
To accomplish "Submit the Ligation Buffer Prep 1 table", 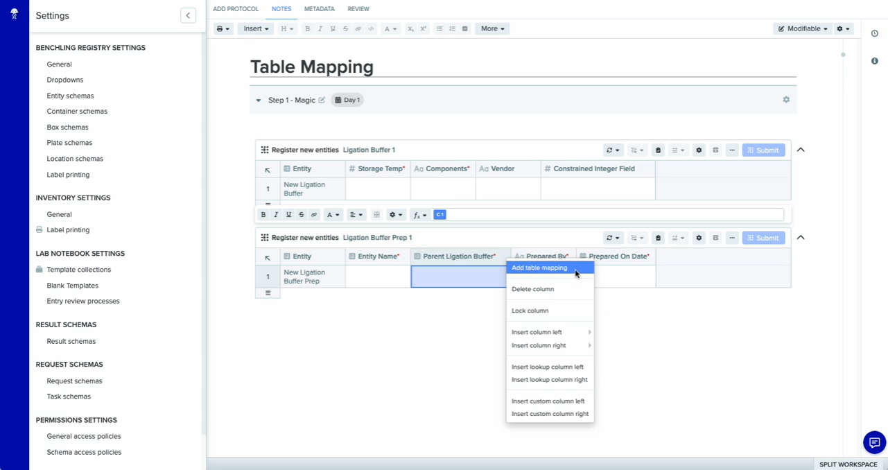I will [x=764, y=238].
